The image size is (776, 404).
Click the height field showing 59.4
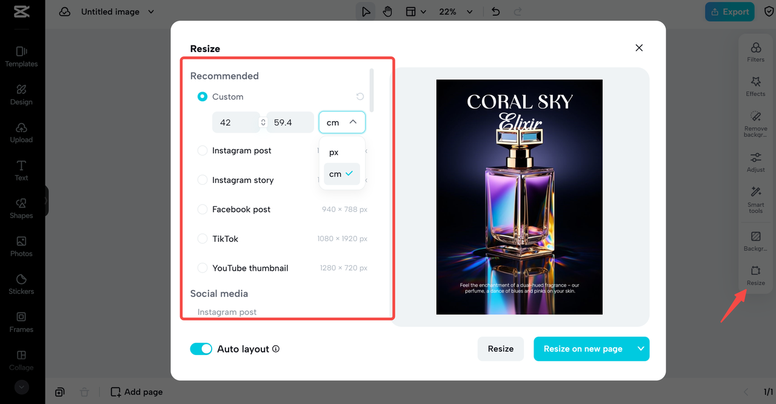(290, 122)
